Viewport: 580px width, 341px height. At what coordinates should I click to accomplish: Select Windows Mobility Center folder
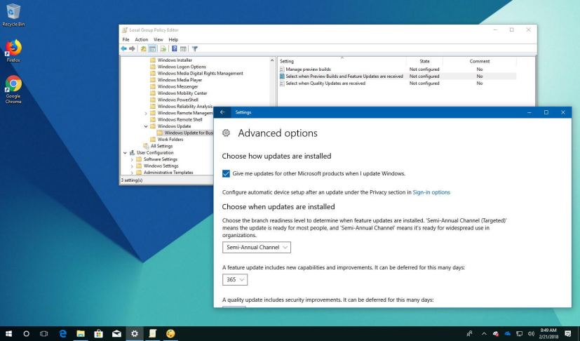[x=182, y=93]
